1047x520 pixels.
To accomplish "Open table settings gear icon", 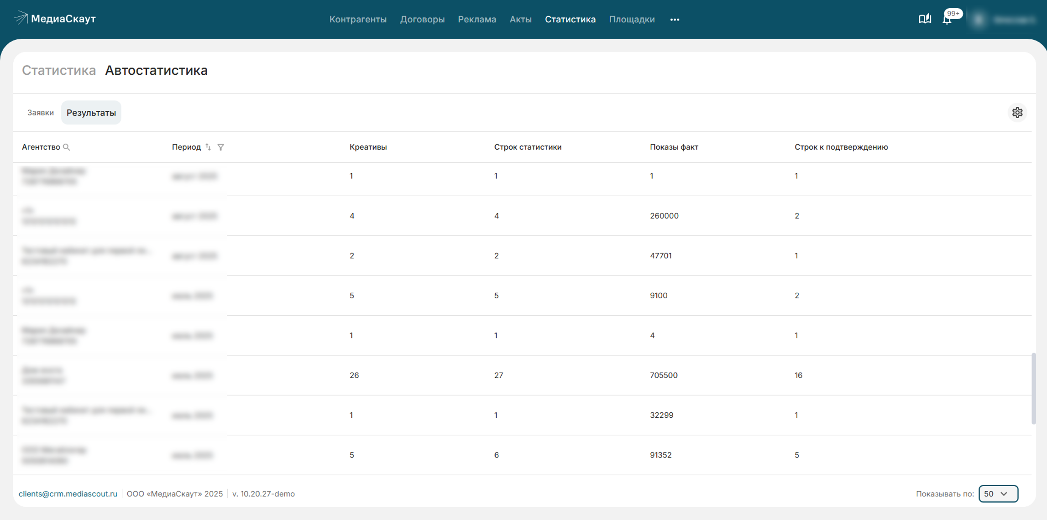I will click(x=1017, y=113).
